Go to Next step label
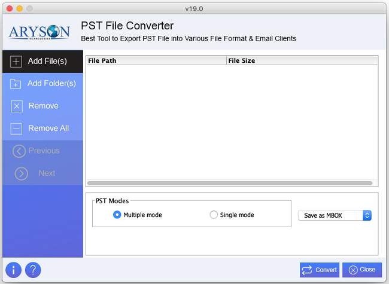 coord(47,173)
